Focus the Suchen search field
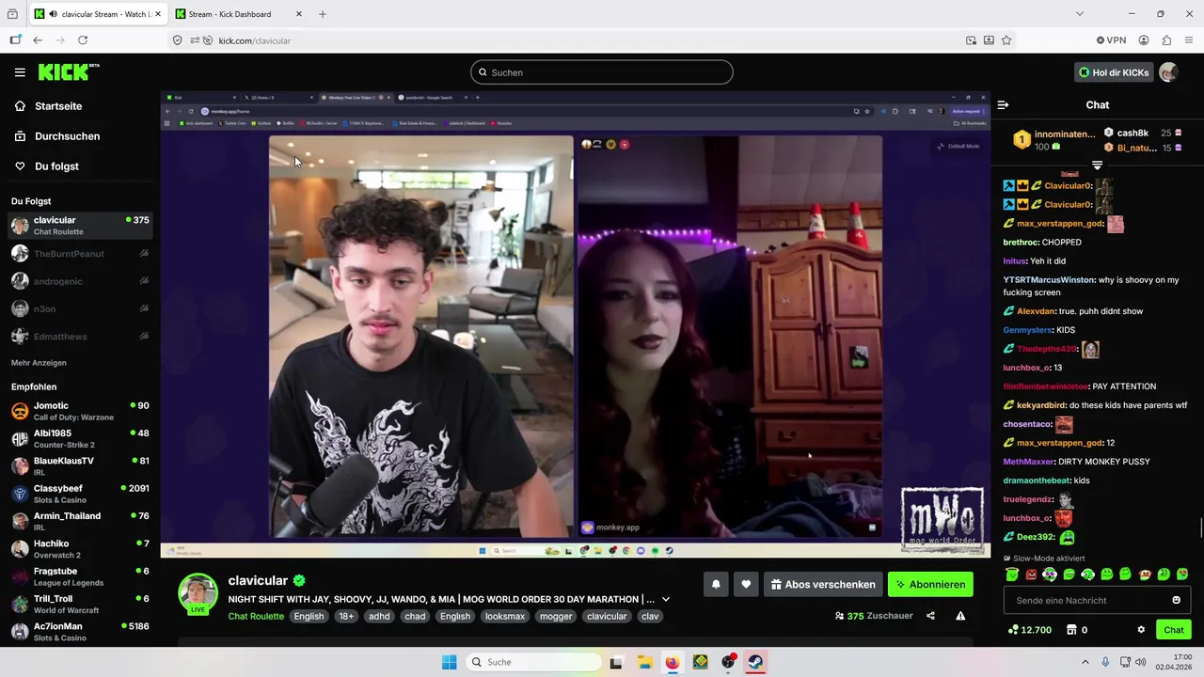This screenshot has height=677, width=1204. tap(602, 72)
